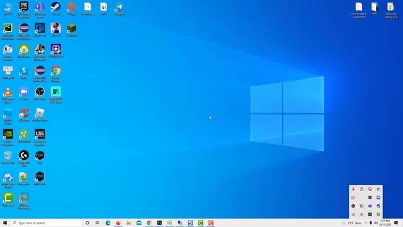This screenshot has width=403, height=227.
Task: Select the PyCharm desktop shortcut
Action: coord(8,31)
